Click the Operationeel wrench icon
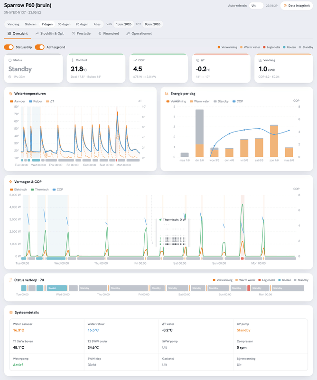The image size is (317, 380). [x=128, y=33]
